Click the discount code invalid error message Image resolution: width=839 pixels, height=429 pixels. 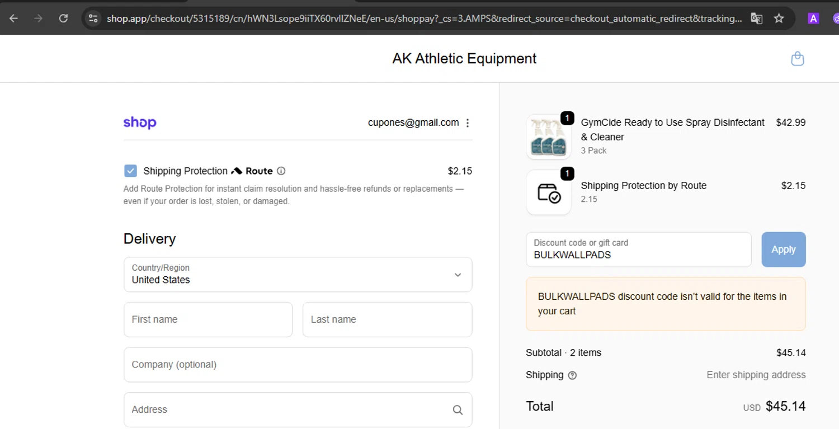pos(666,304)
